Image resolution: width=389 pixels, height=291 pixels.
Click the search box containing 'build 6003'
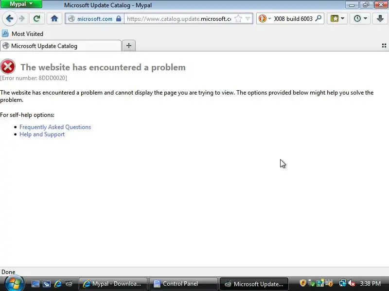click(x=293, y=19)
